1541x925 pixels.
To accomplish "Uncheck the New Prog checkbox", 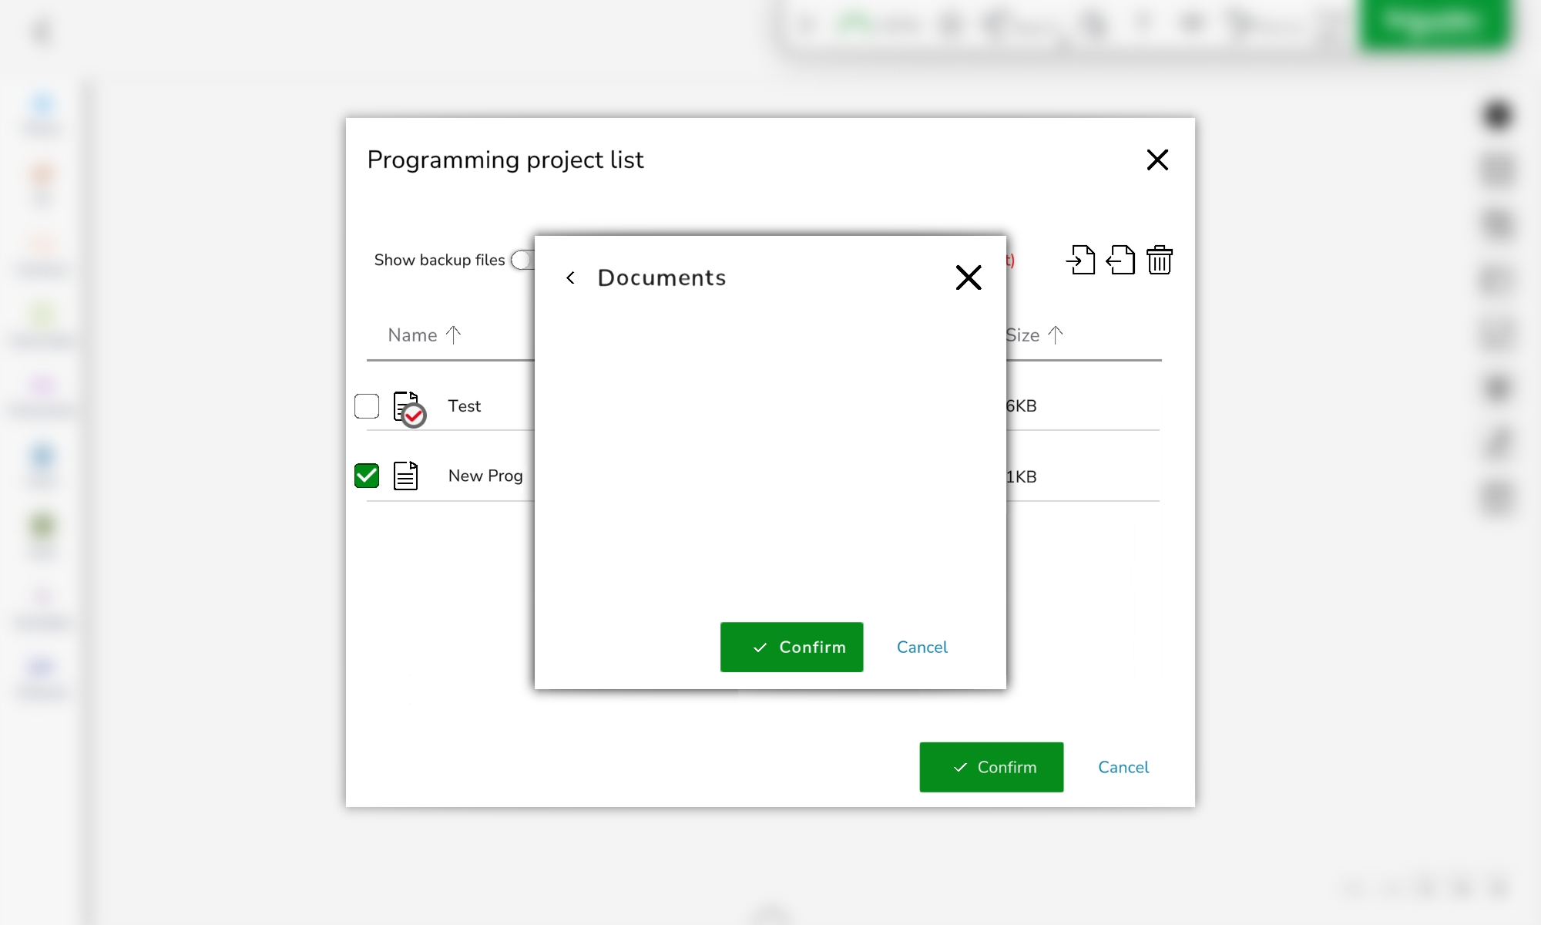I will (x=367, y=476).
